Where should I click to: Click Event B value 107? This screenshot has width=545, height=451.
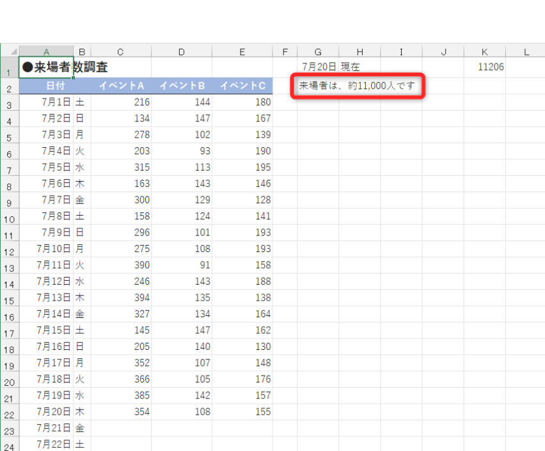pos(182,363)
